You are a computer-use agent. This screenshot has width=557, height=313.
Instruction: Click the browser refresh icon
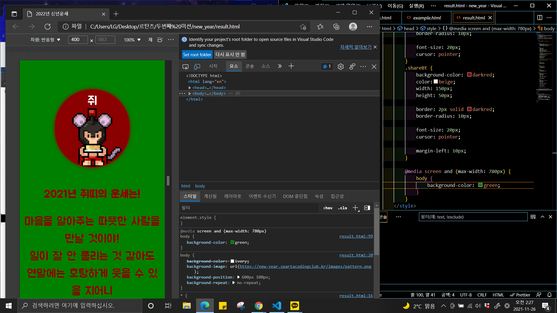(x=48, y=27)
